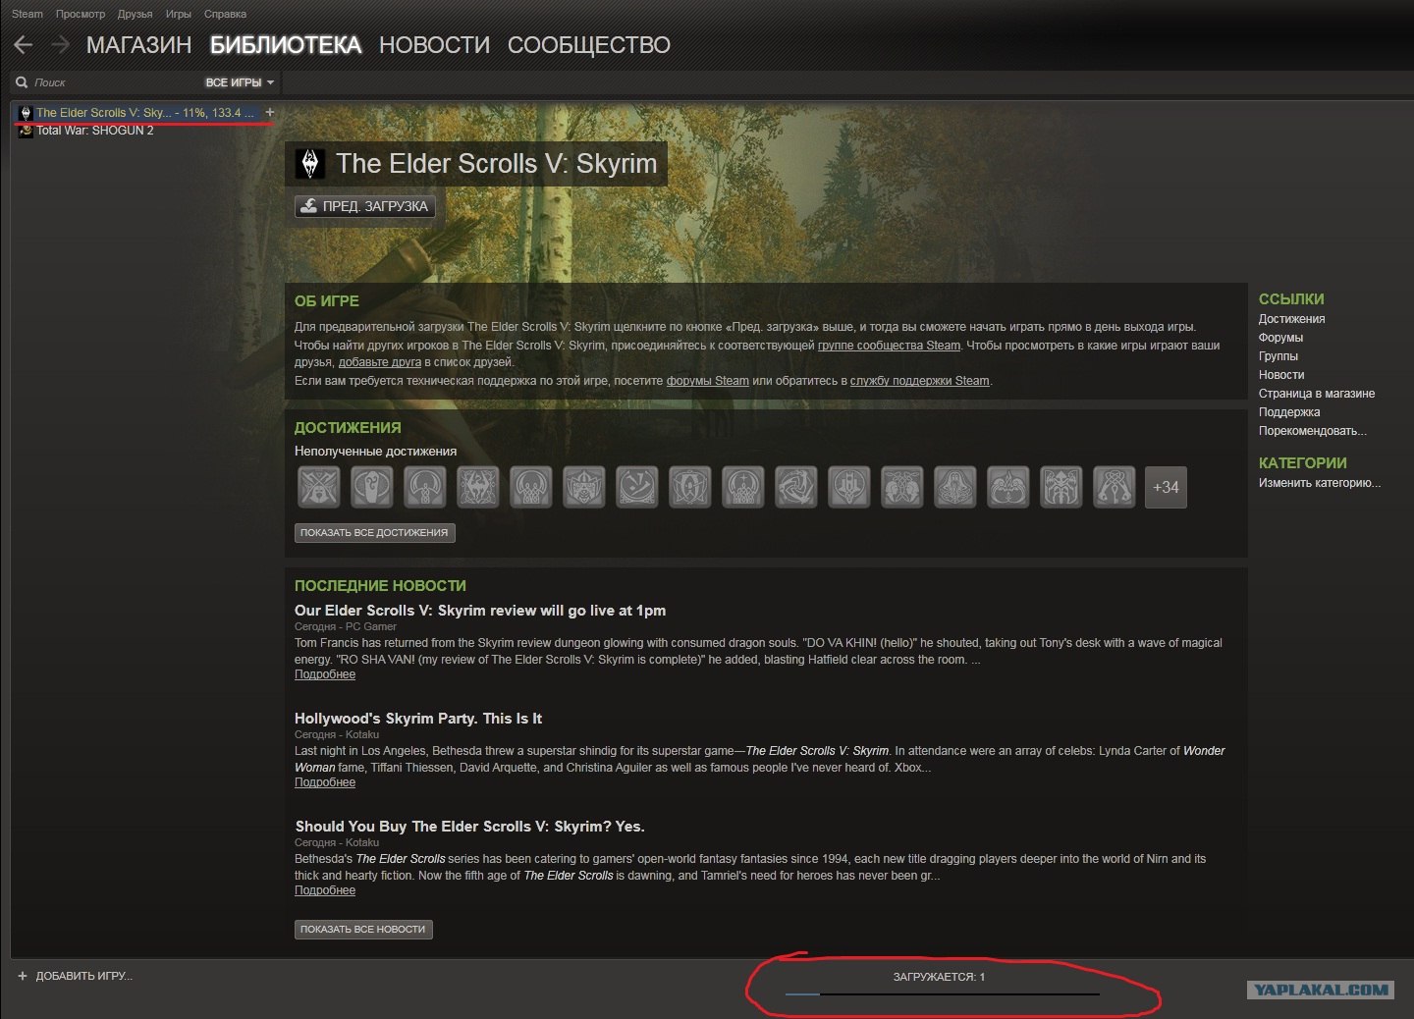Click the back navigation arrow
This screenshot has height=1019, width=1414.
pyautogui.click(x=24, y=44)
